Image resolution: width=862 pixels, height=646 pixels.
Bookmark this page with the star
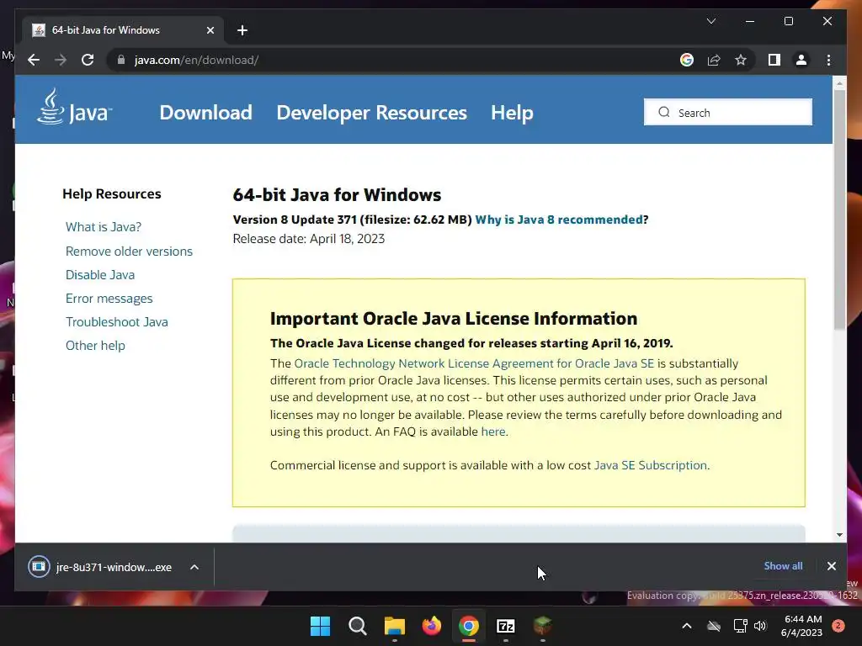coord(741,60)
